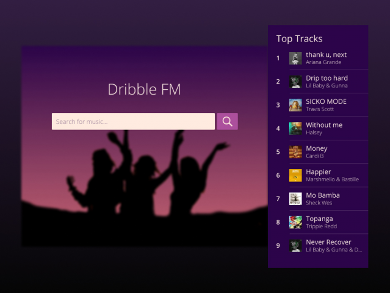Screen dimensions: 390x293
Task: Select the track title SICKO MODE
Action: pos(326,101)
